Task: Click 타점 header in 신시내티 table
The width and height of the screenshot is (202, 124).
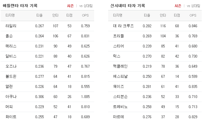Action: 177,15
